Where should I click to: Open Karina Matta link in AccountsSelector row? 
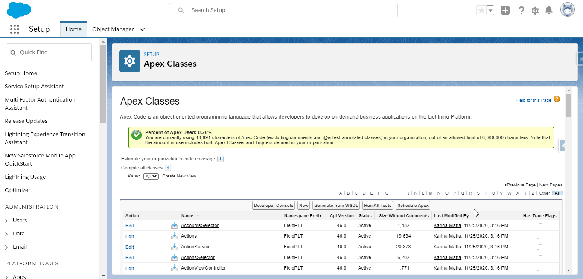[447, 225]
